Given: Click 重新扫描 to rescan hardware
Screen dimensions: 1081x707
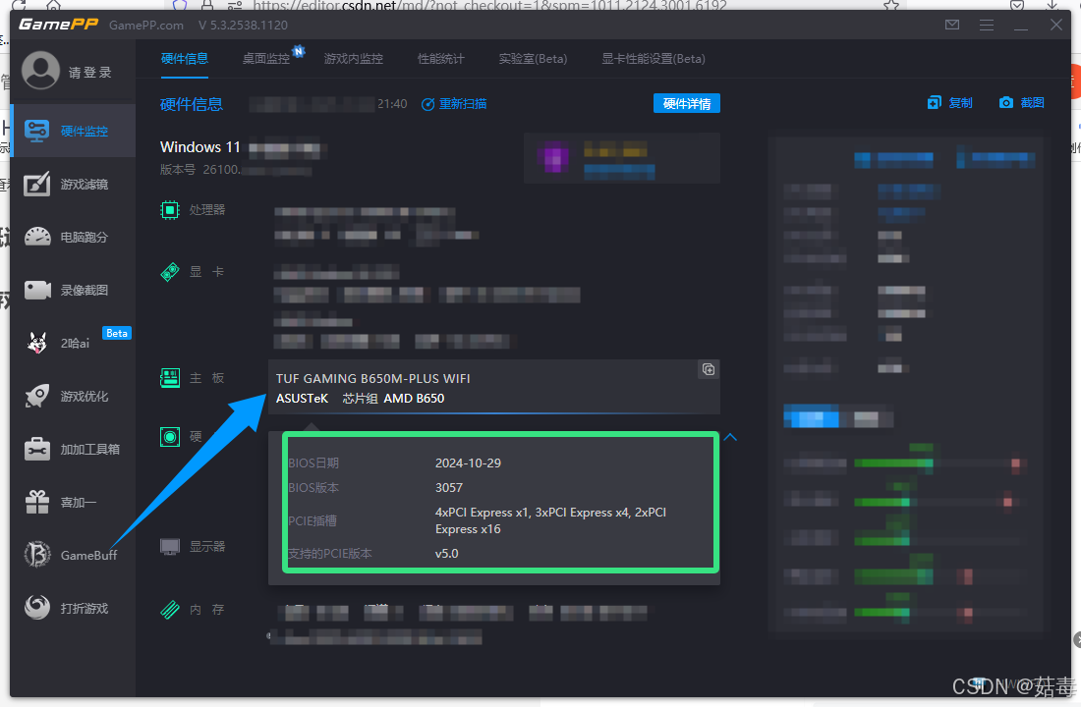Looking at the screenshot, I should tap(454, 104).
